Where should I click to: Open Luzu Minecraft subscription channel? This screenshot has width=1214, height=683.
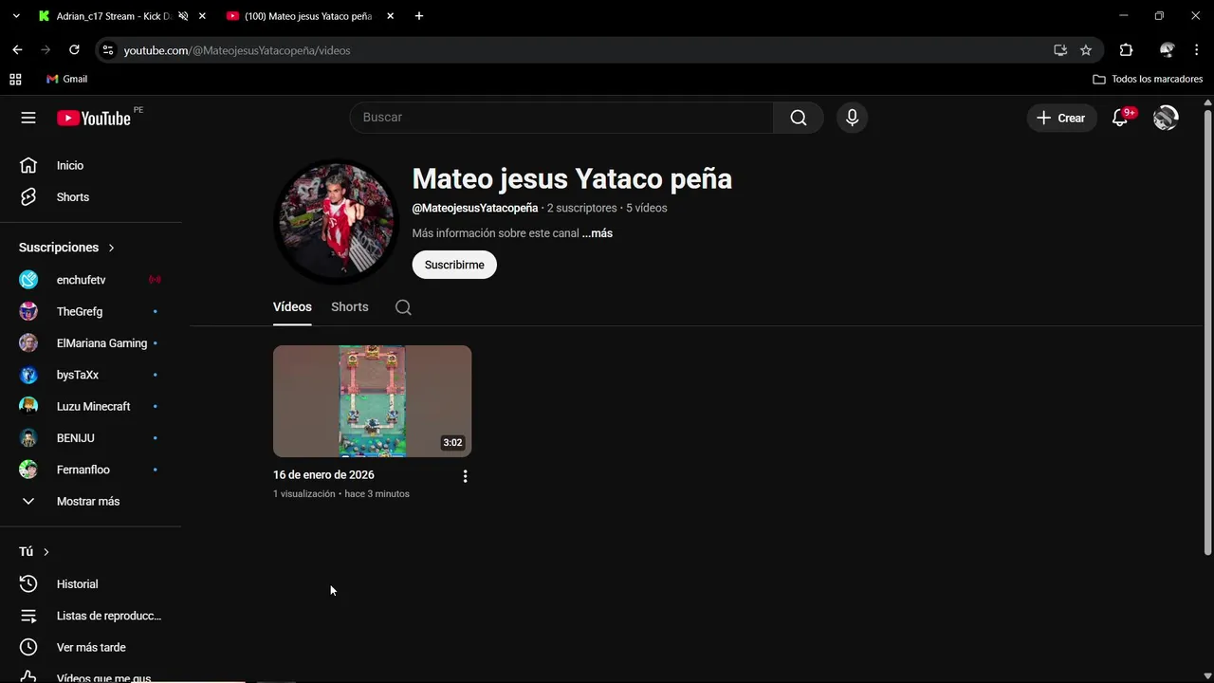point(90,406)
